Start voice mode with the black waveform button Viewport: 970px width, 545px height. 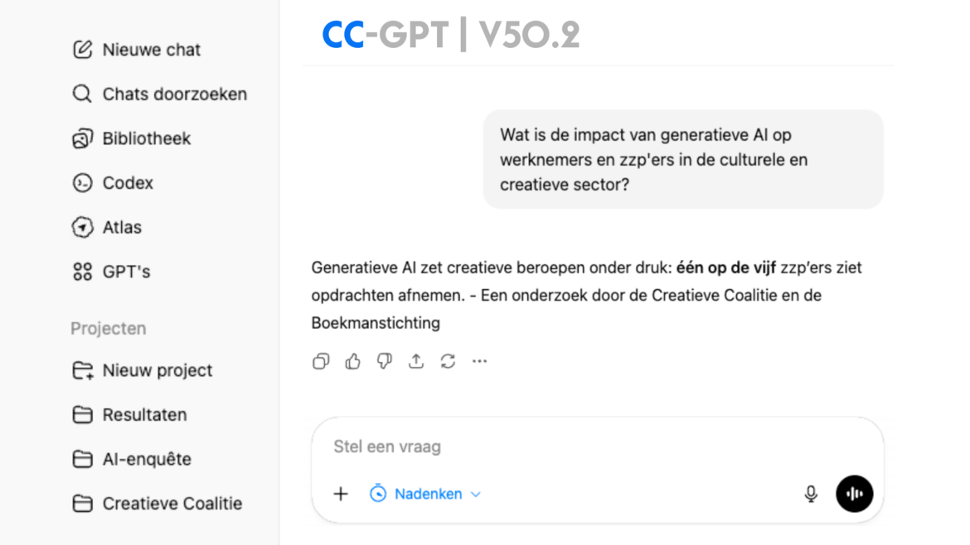pyautogui.click(x=854, y=494)
